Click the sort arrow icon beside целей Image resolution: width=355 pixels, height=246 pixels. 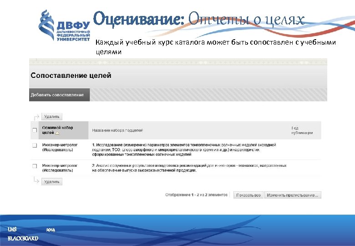pos(57,133)
